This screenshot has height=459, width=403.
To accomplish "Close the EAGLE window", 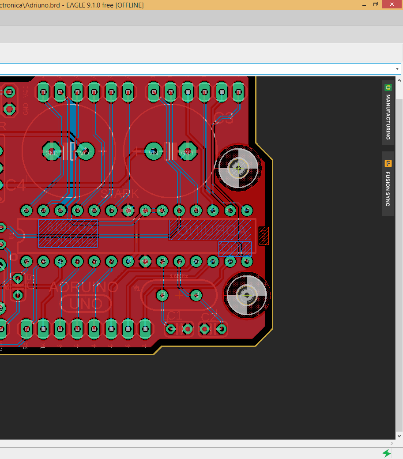I will point(392,4).
